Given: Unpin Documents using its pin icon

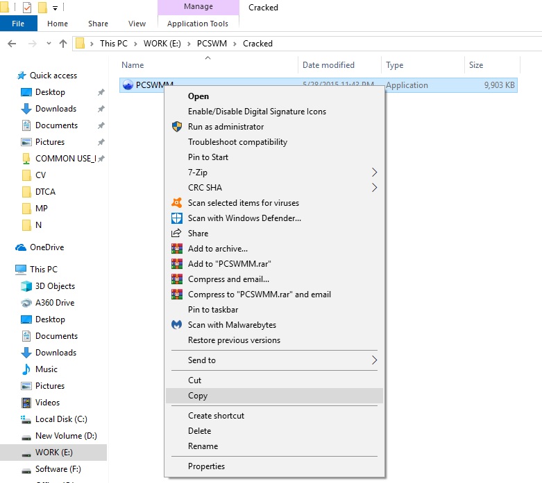Looking at the screenshot, I should click(101, 125).
